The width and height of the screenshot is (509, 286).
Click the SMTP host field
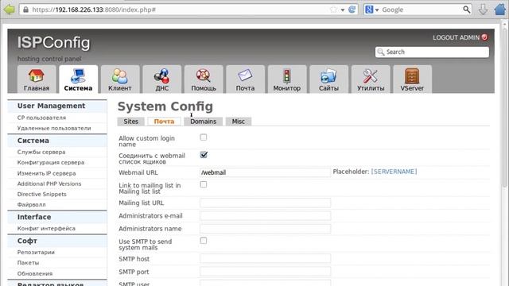click(265, 258)
